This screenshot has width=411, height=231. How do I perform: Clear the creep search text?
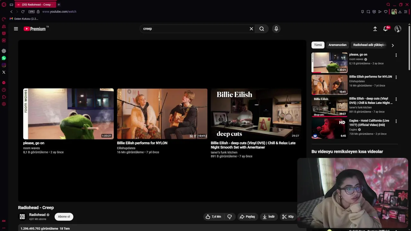[251, 29]
